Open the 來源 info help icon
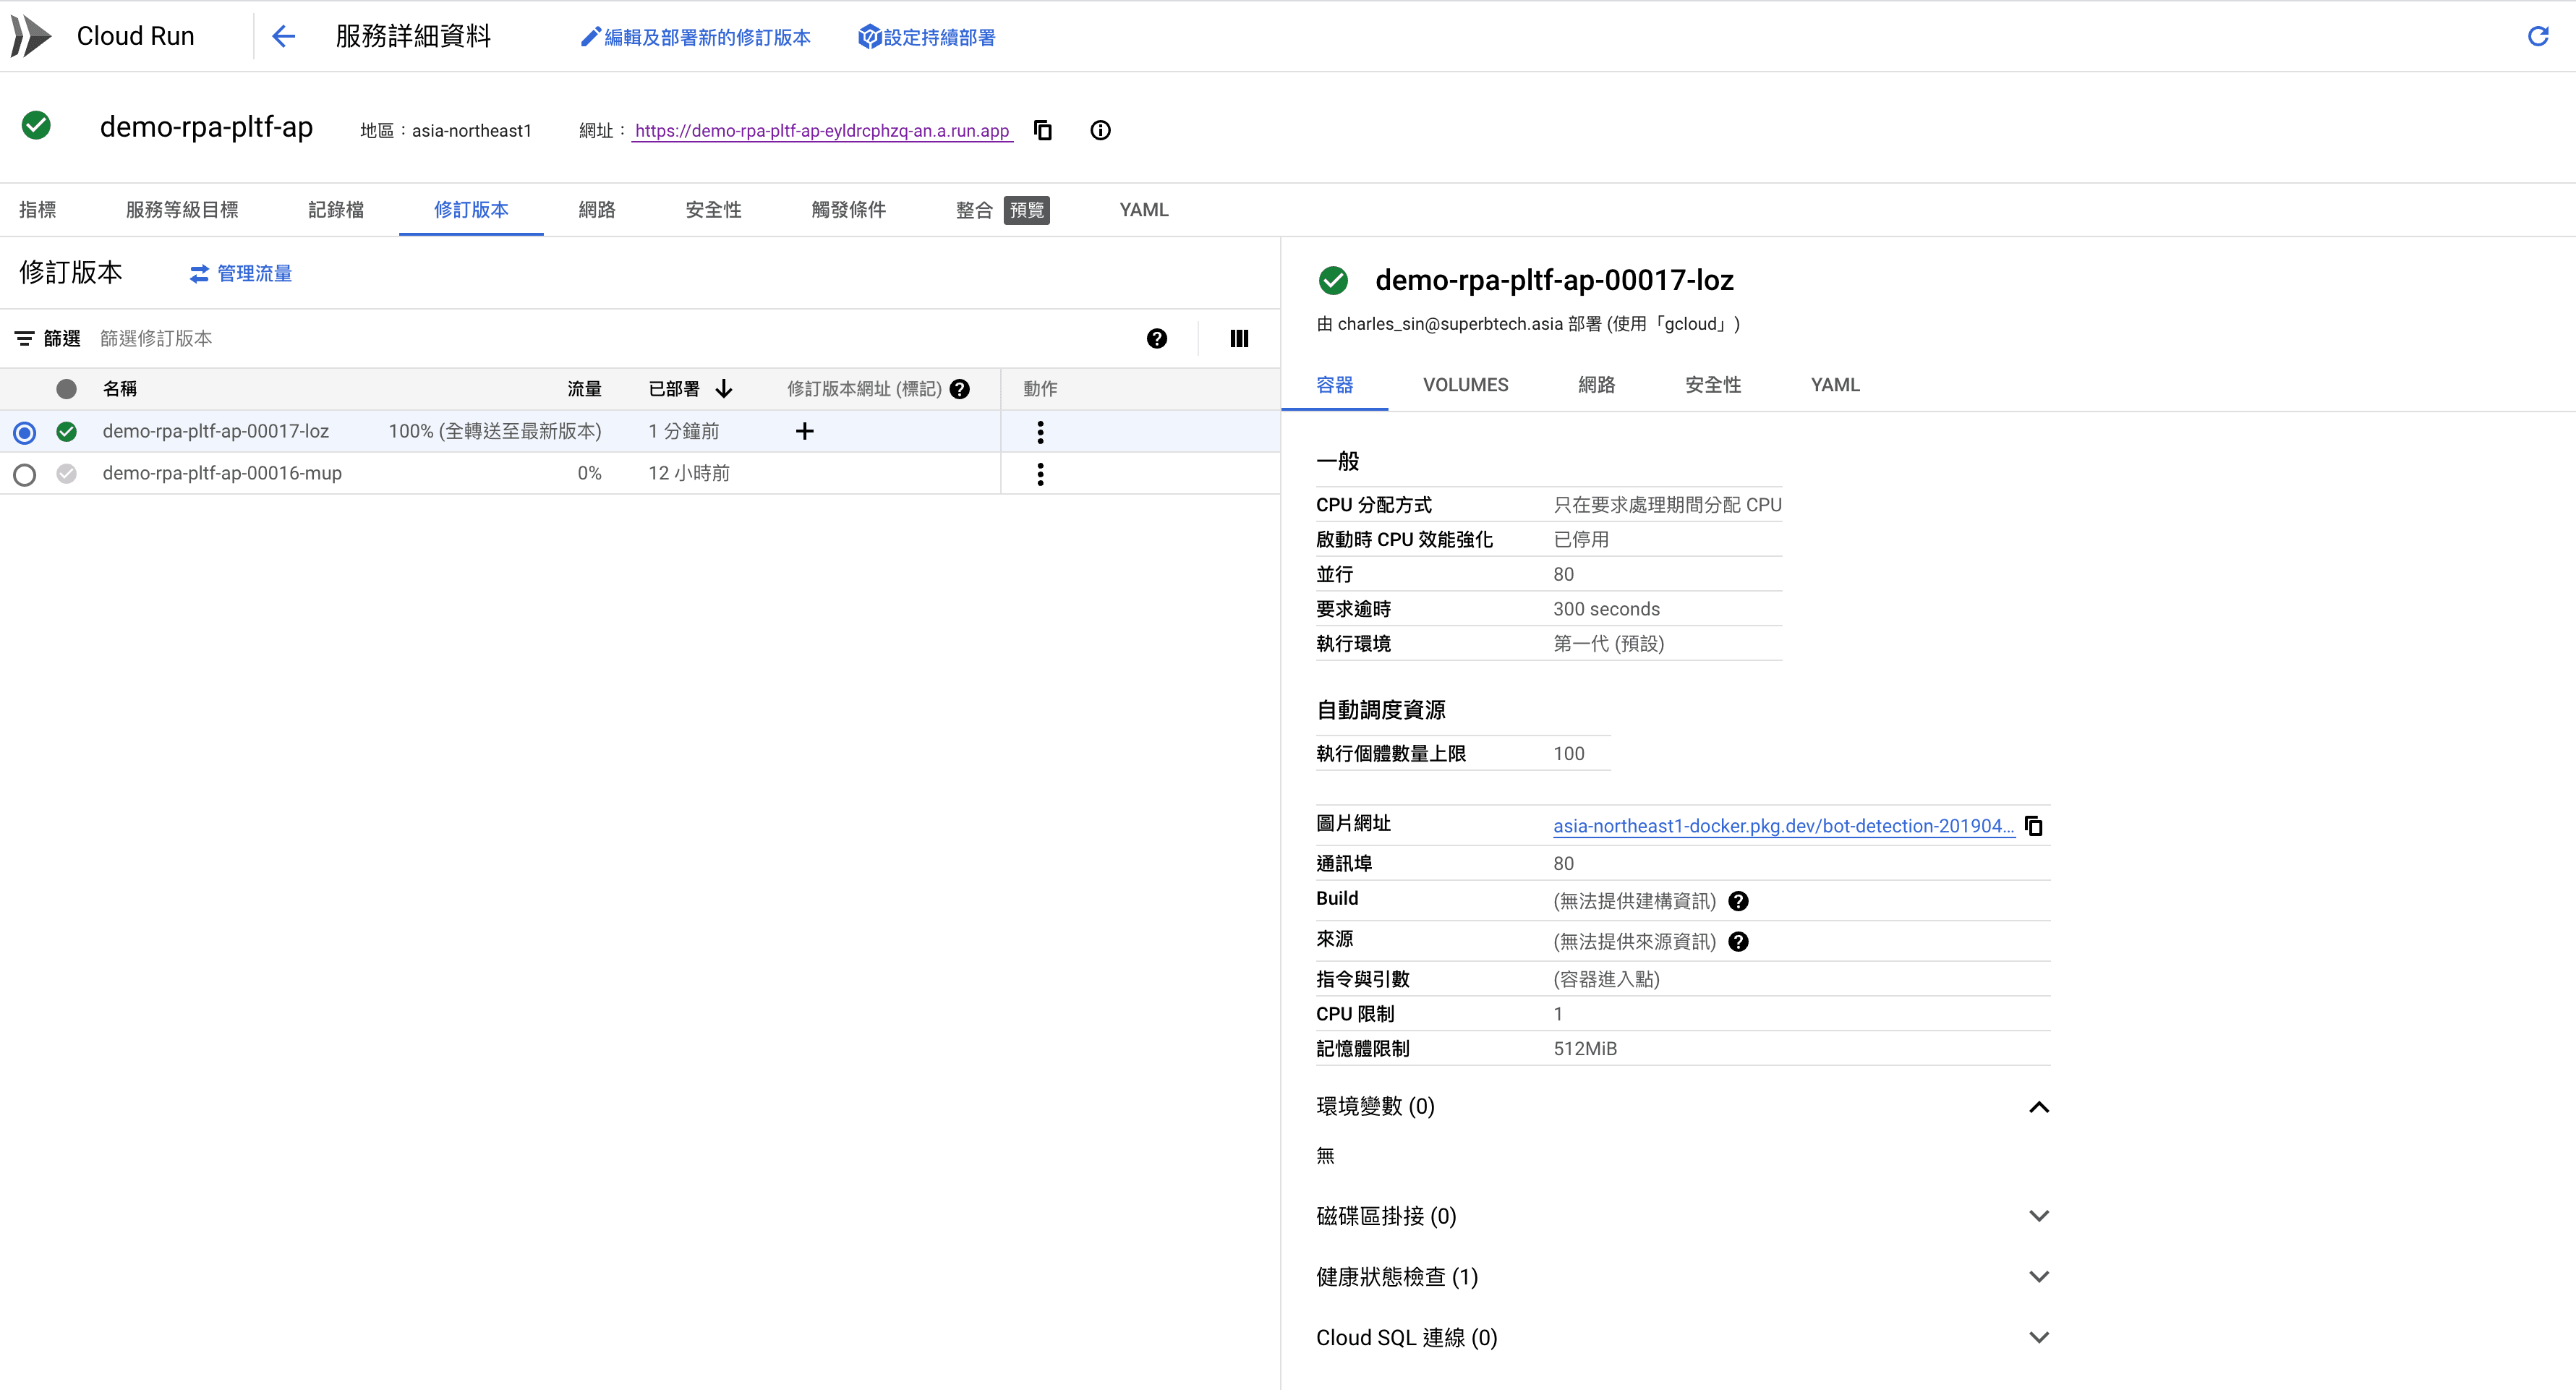 (1739, 941)
